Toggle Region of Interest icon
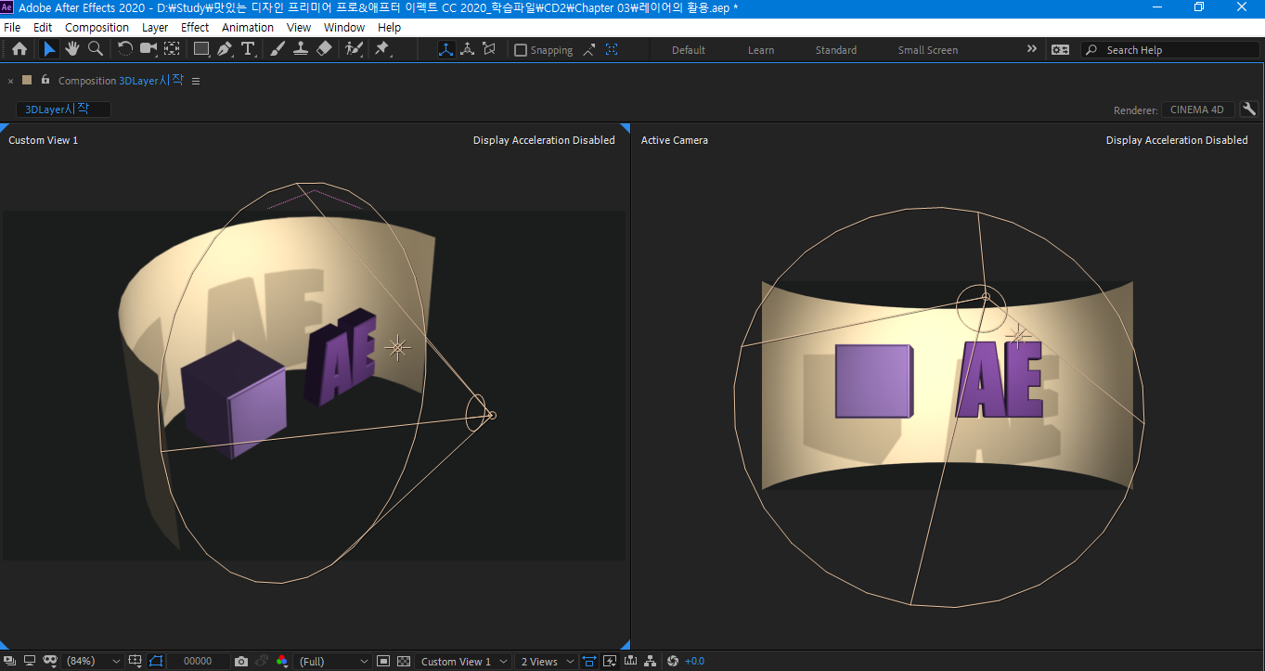The image size is (1265, 671). tap(155, 661)
